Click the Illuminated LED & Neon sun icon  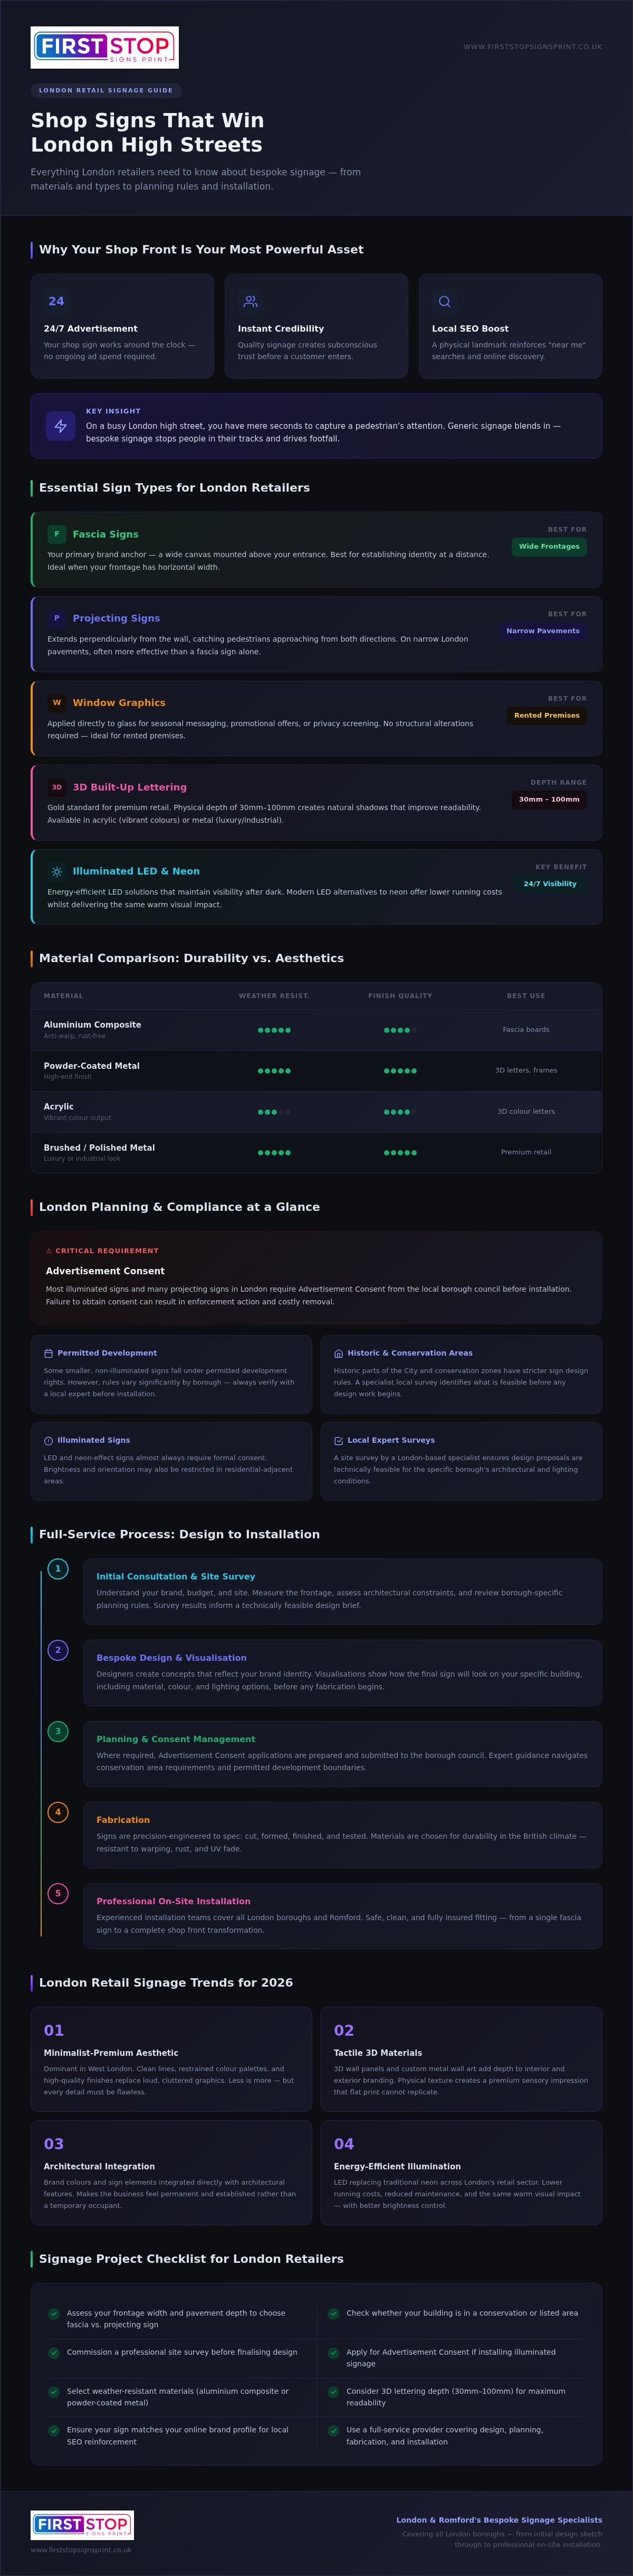(57, 872)
